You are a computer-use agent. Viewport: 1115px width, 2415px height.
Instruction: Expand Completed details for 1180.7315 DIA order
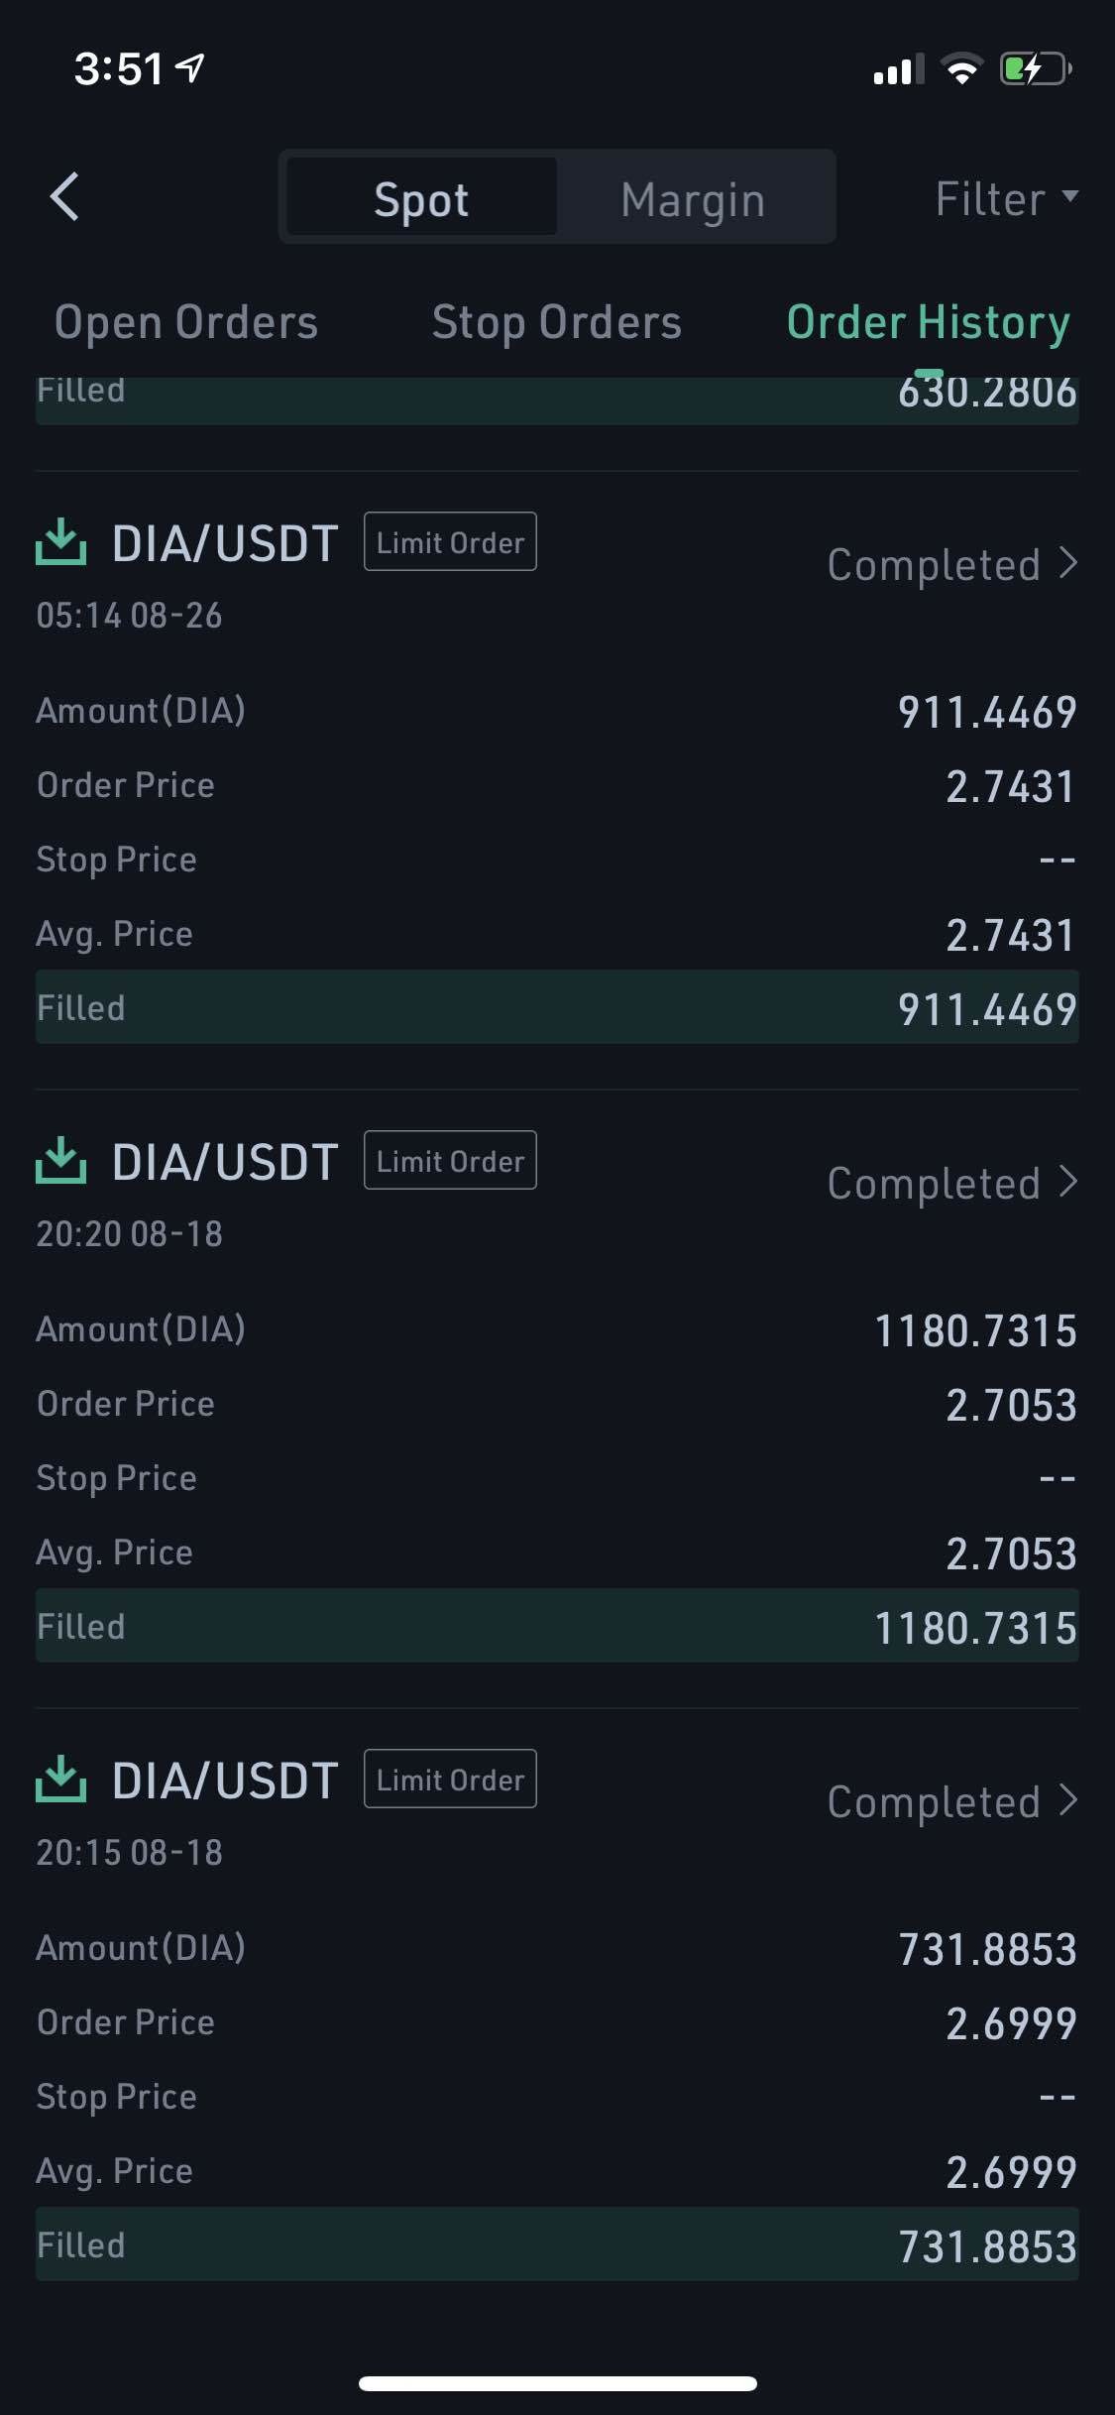tap(951, 1184)
